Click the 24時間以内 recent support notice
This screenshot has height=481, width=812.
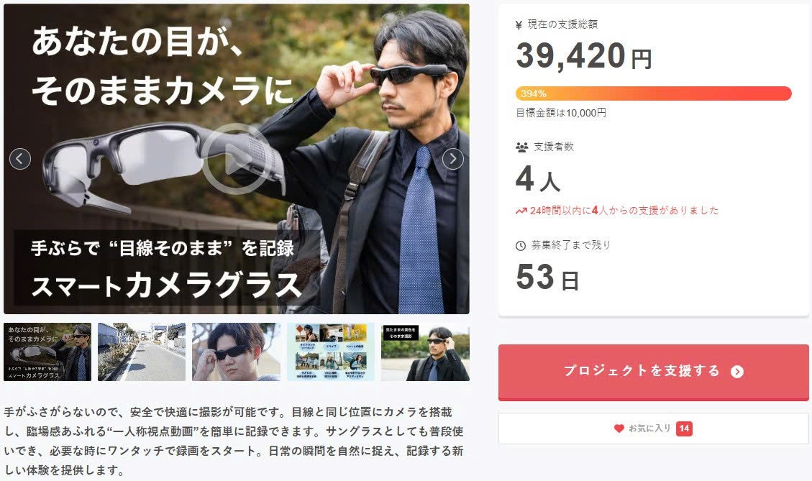click(x=617, y=211)
